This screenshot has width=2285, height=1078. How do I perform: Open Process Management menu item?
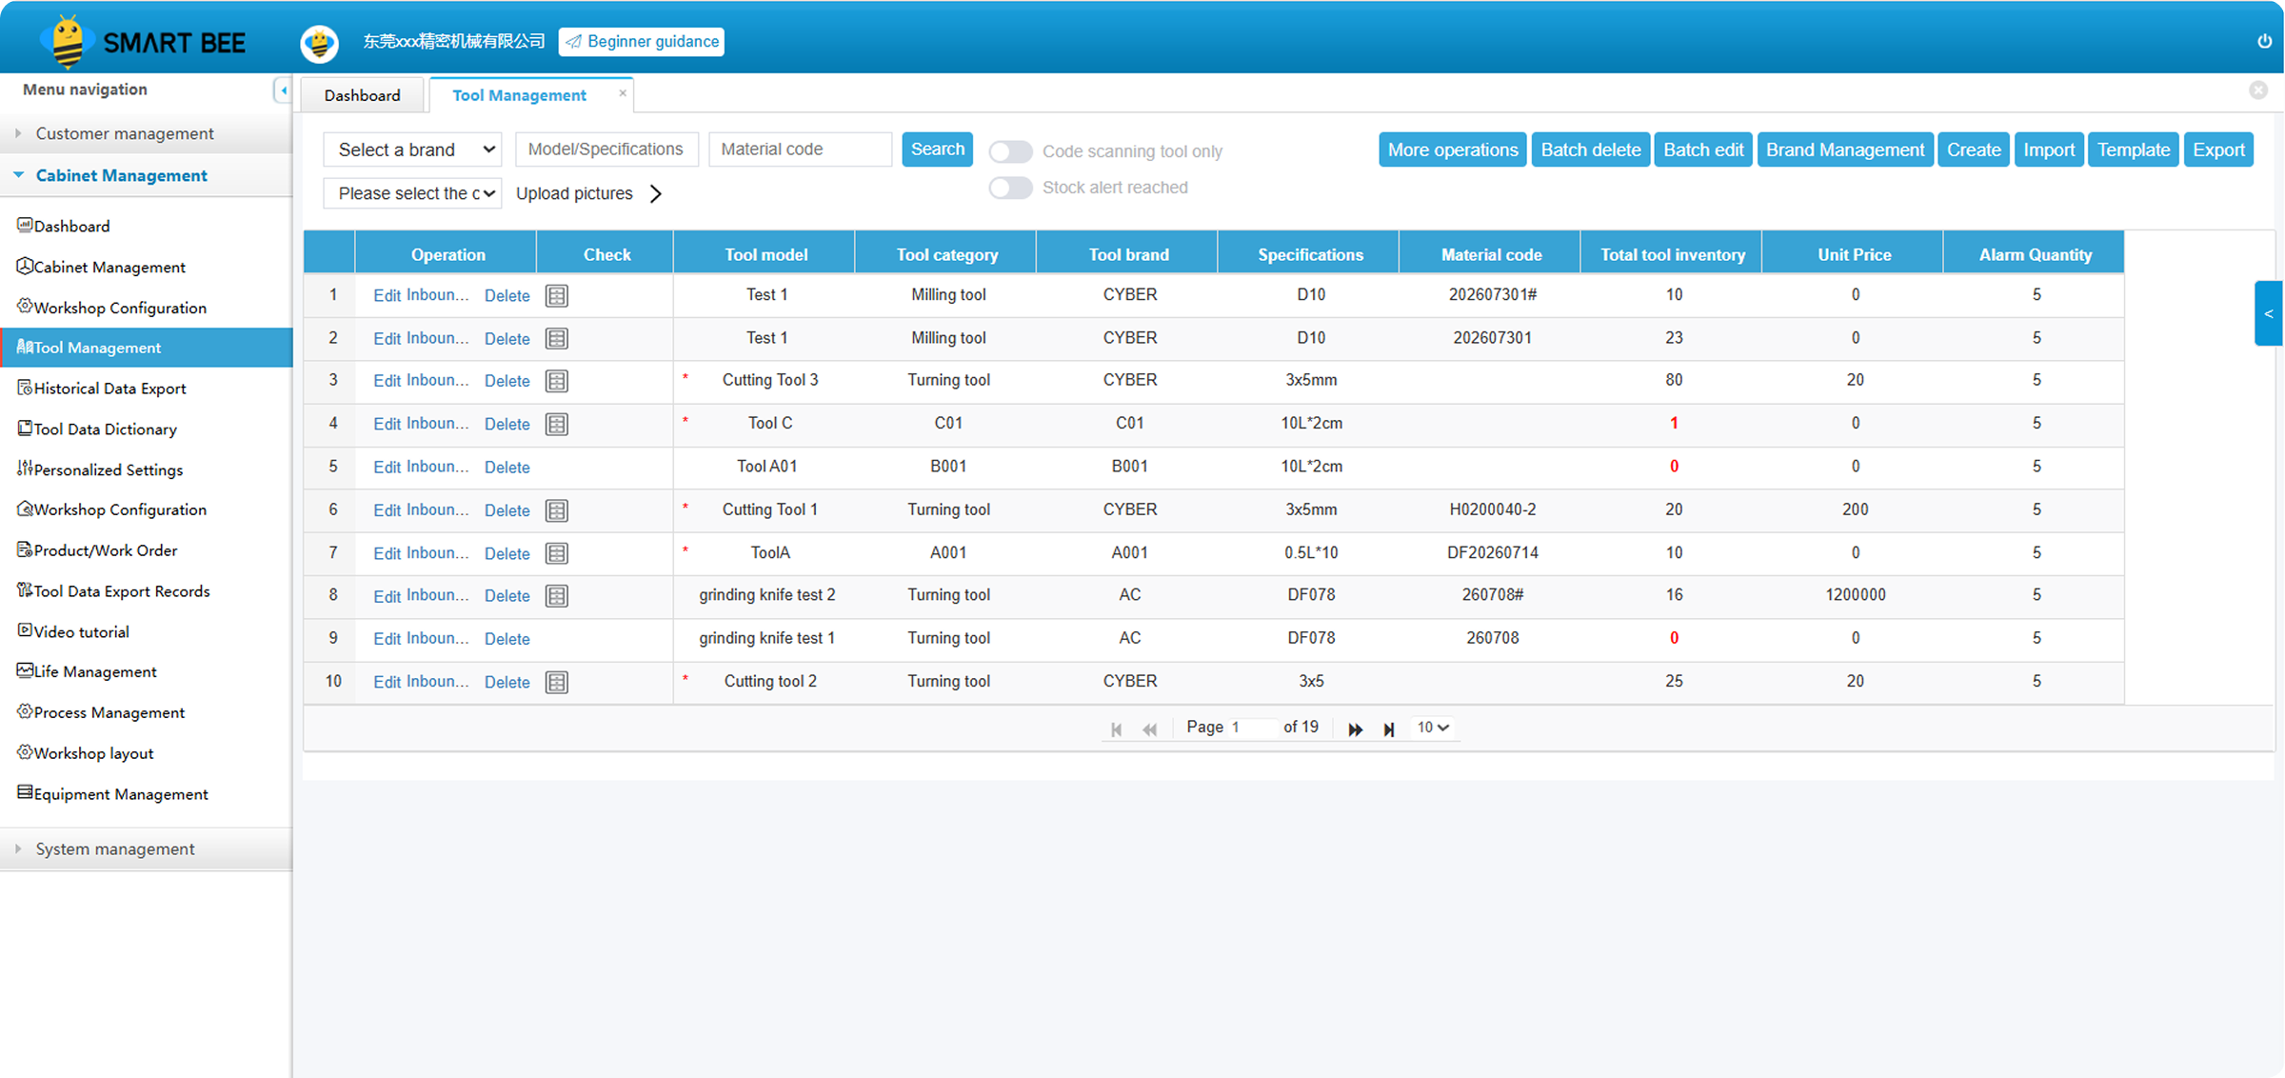click(101, 712)
